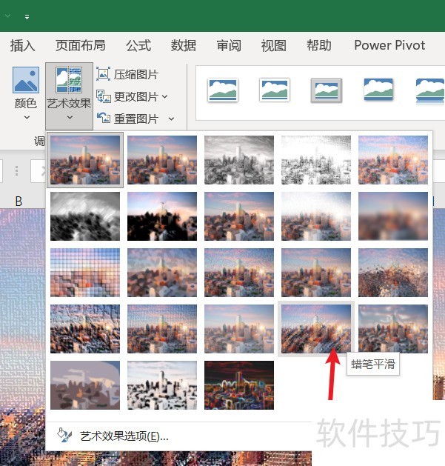Choose the fifth effect in first row
Image resolution: width=445 pixels, height=466 pixels.
tap(393, 160)
